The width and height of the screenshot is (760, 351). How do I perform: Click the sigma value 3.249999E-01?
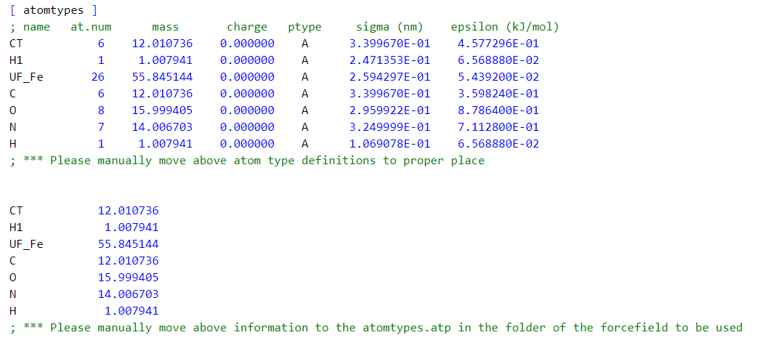point(389,127)
